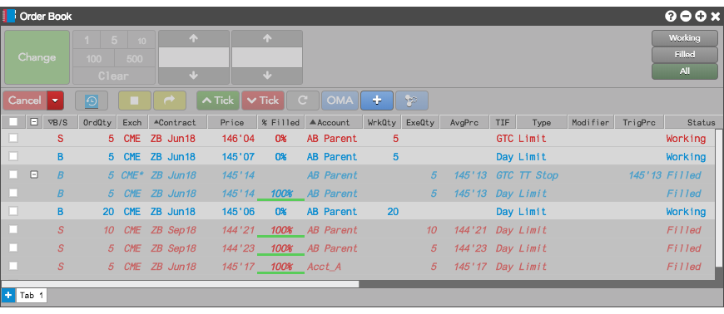Click the Clear quantity button
724x314 pixels.
114,76
